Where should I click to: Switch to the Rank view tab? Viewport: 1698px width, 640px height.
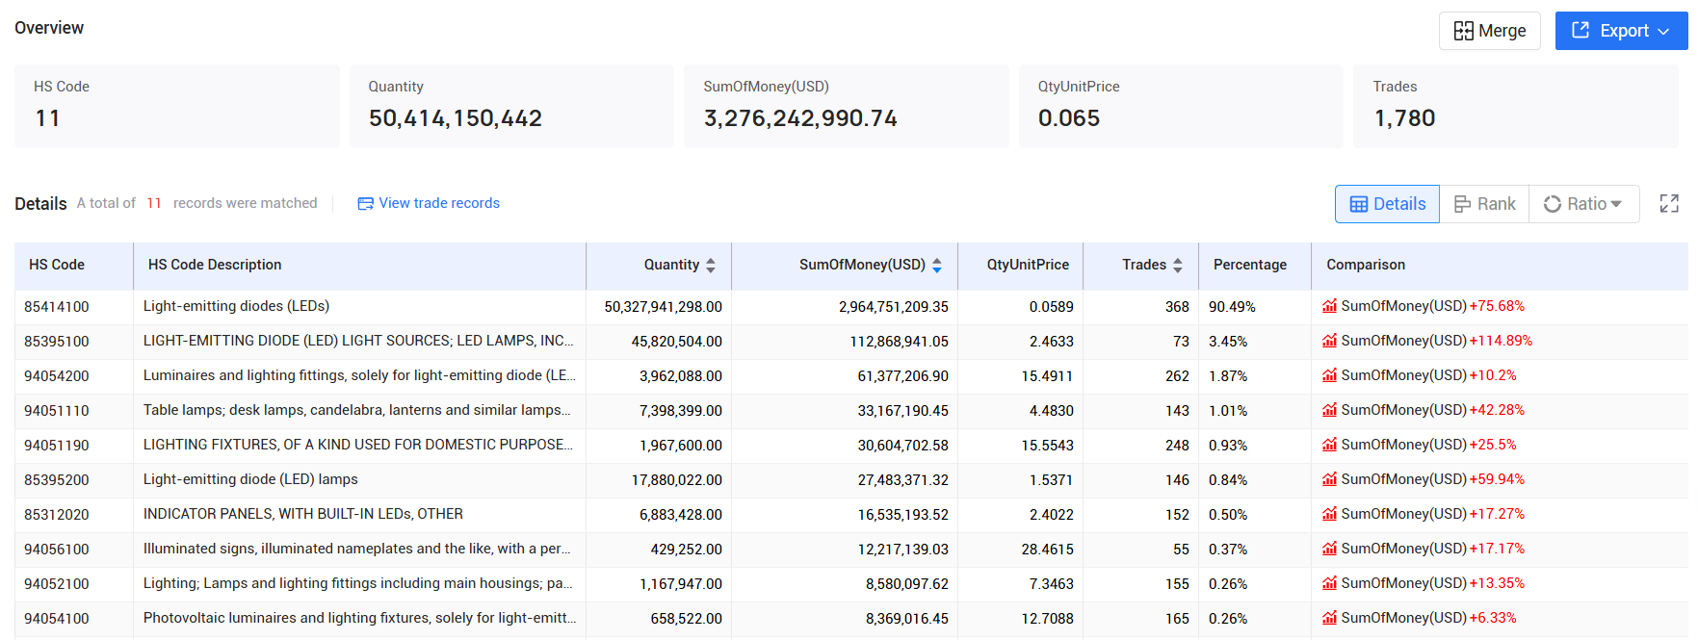[1484, 204]
